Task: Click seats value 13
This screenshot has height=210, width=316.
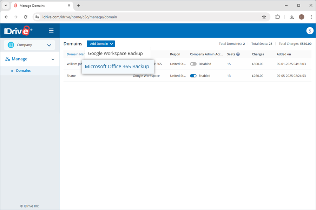Action: tap(229, 76)
